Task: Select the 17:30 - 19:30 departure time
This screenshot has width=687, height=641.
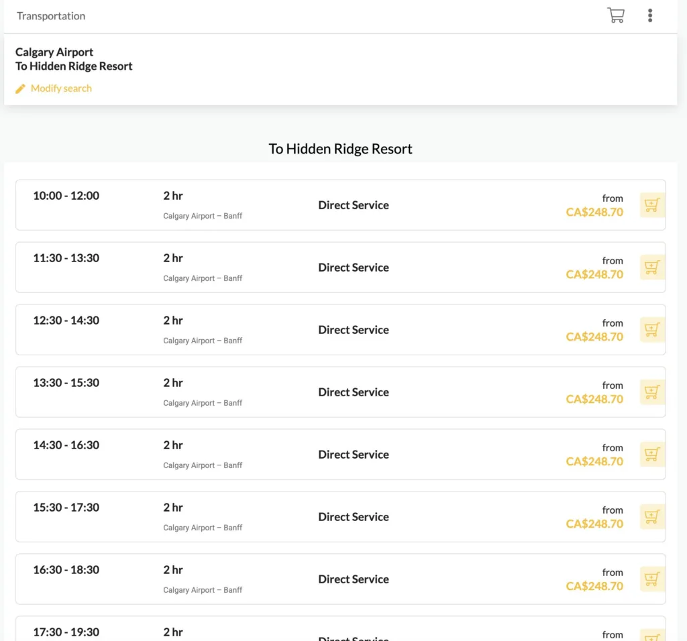Action: click(x=66, y=632)
